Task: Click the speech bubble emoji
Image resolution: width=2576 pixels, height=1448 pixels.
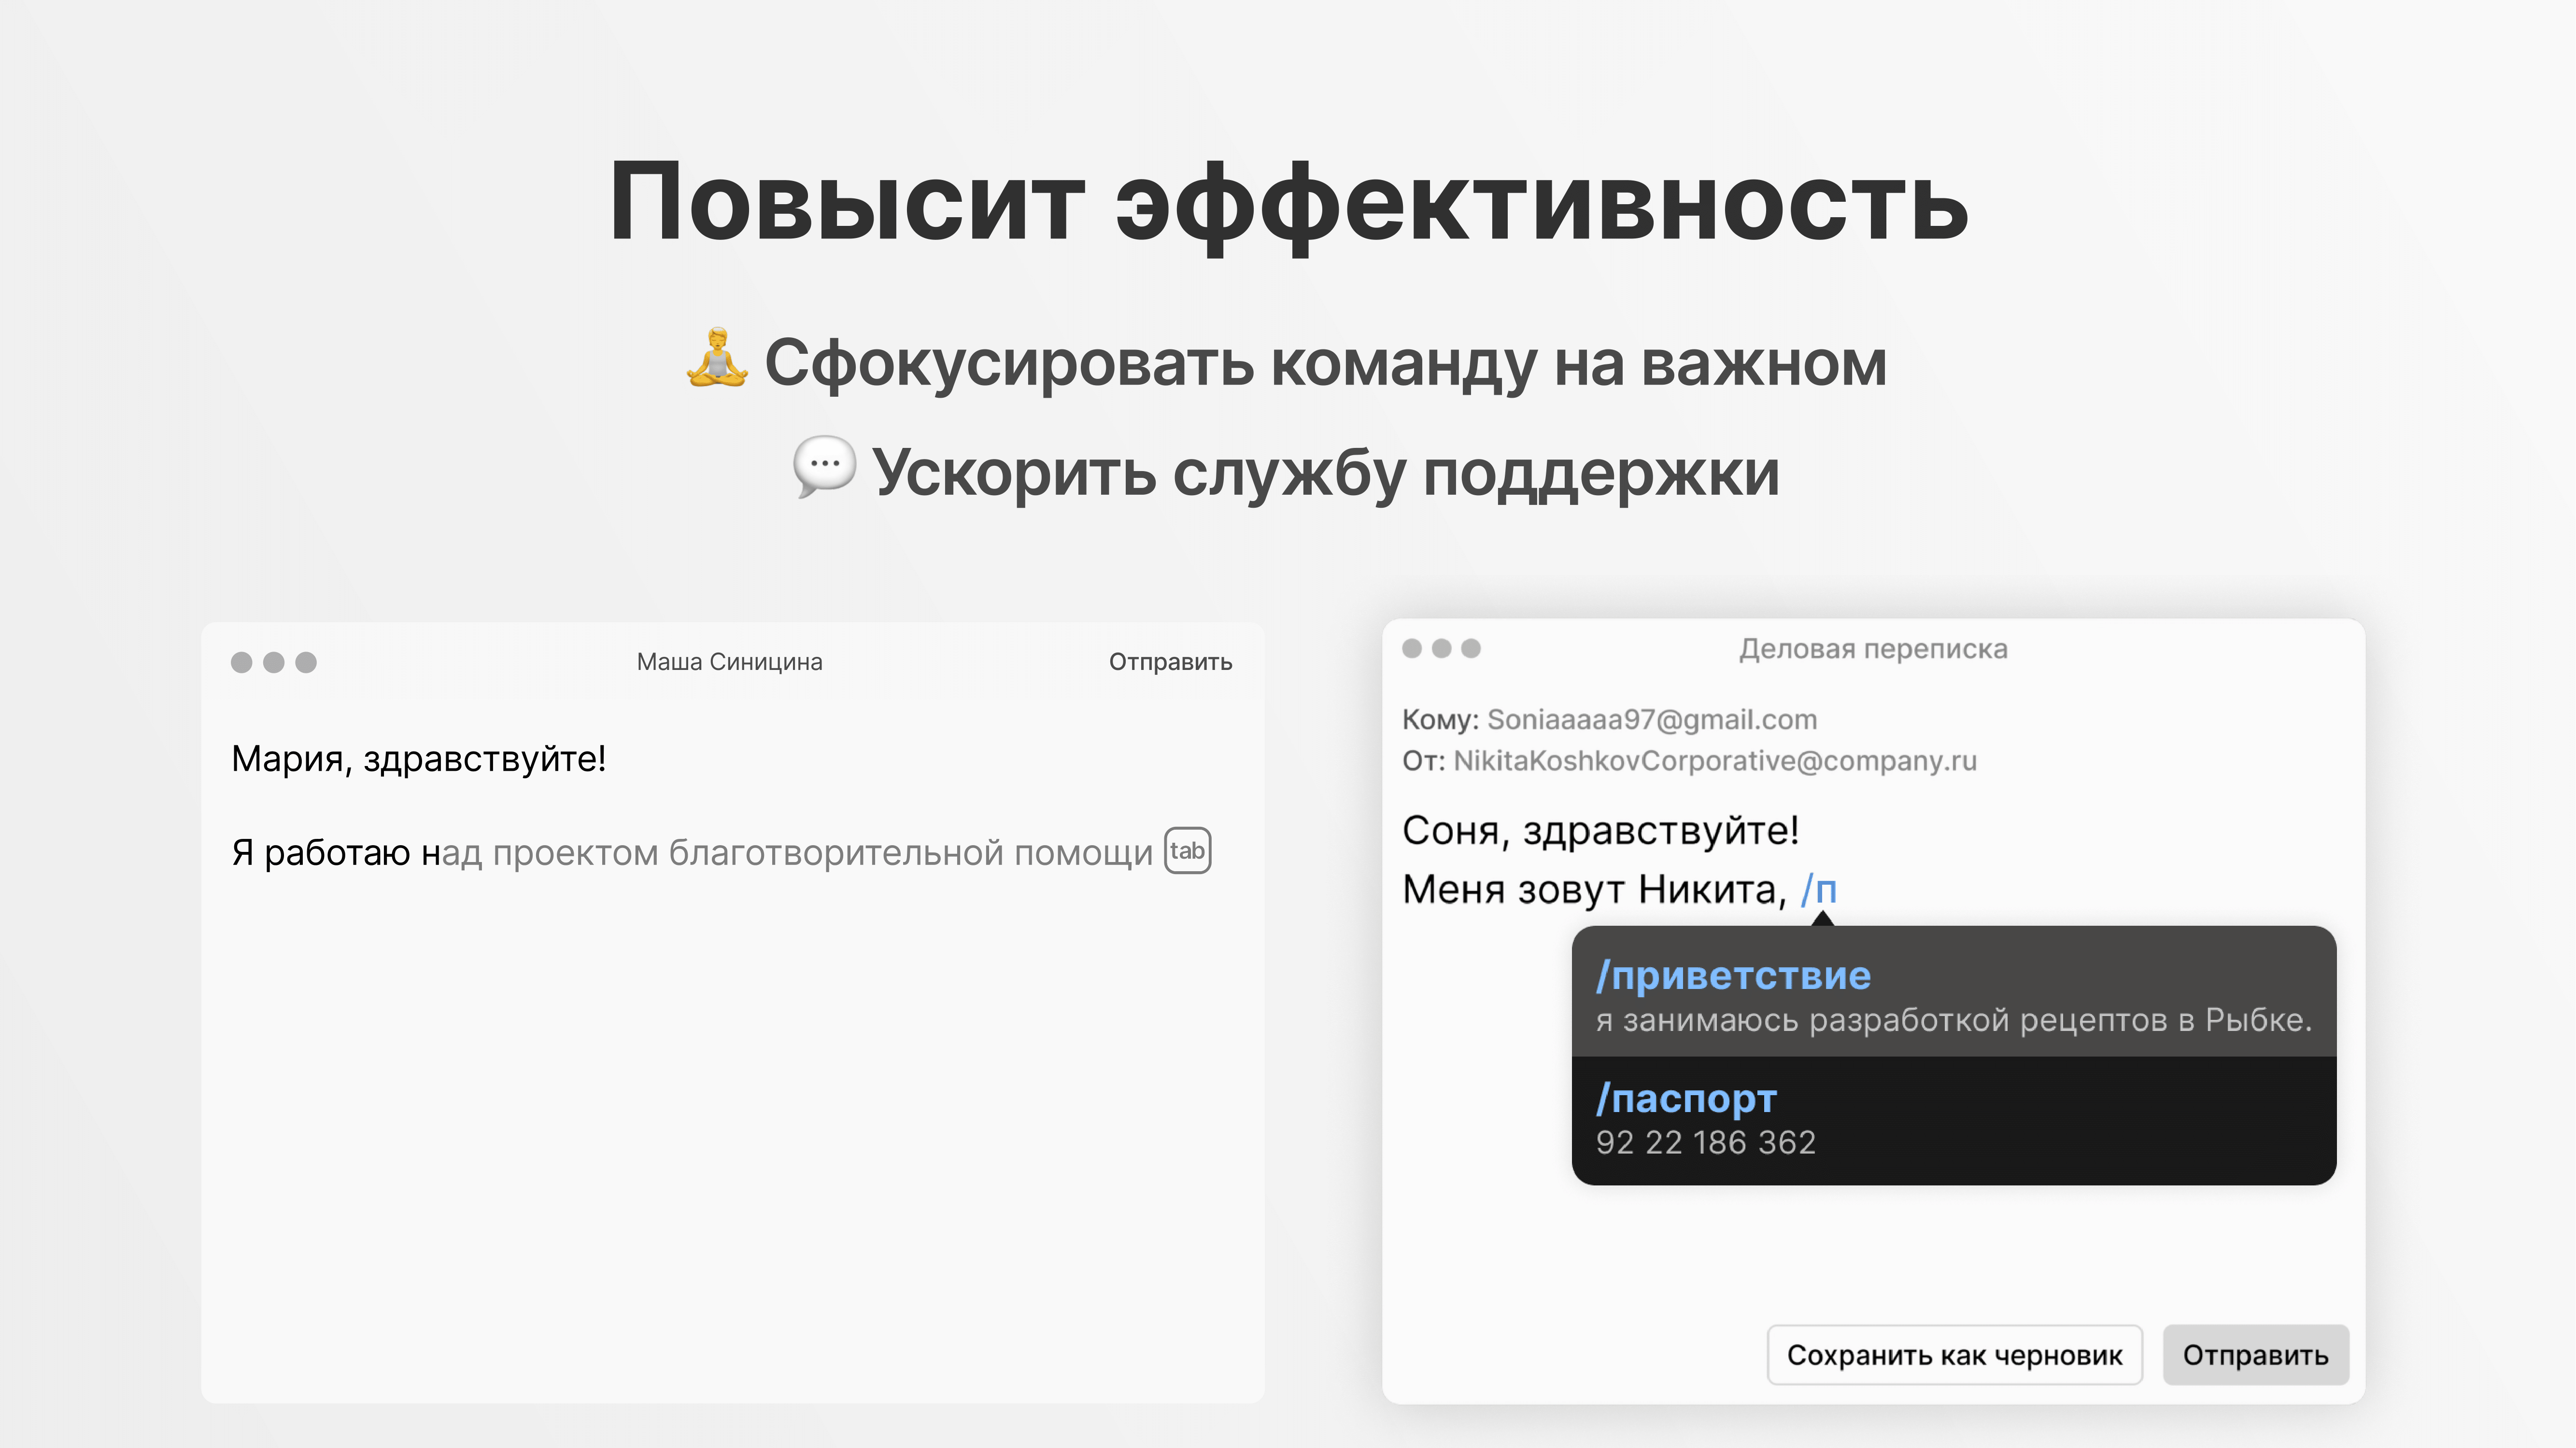Action: tap(825, 467)
